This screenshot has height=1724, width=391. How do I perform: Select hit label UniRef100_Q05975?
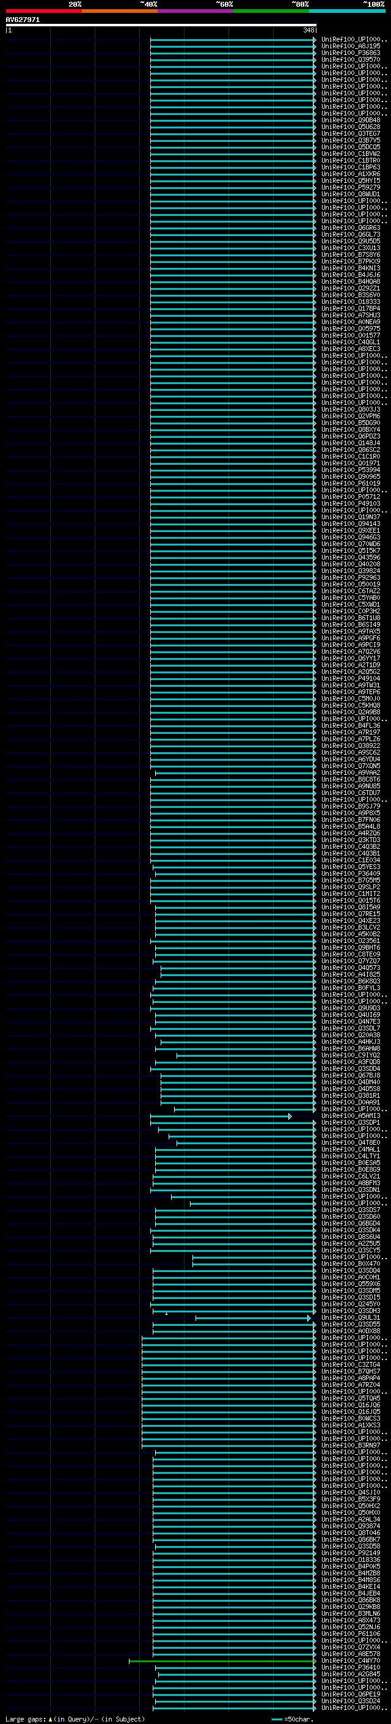click(351, 328)
